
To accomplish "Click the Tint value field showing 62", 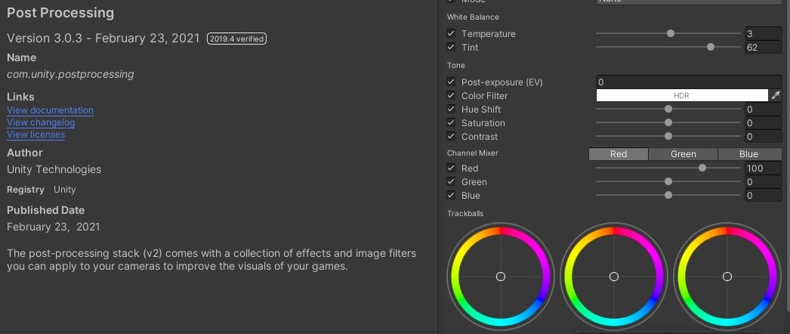I will coord(764,48).
